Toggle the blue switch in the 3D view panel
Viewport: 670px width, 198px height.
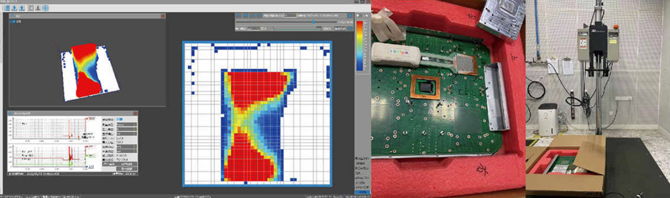13,21
